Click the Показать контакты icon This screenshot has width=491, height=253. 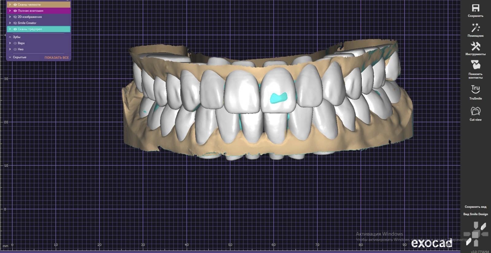[x=475, y=65]
